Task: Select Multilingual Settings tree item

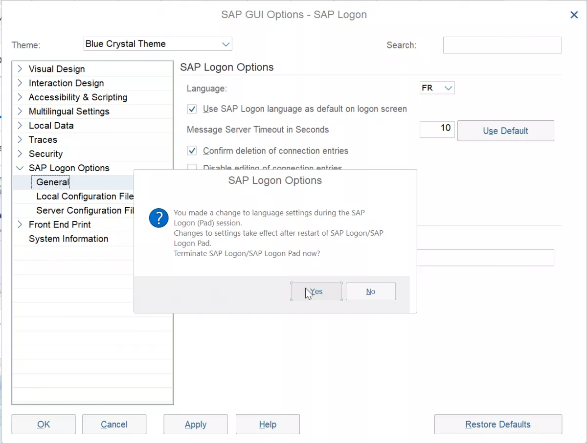Action: [x=69, y=111]
